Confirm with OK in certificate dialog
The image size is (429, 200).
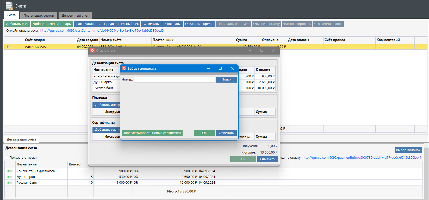tap(204, 133)
